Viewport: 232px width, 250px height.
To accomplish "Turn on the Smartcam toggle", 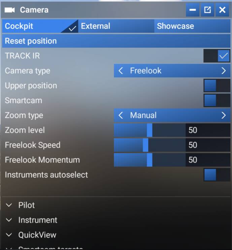I will point(217,100).
